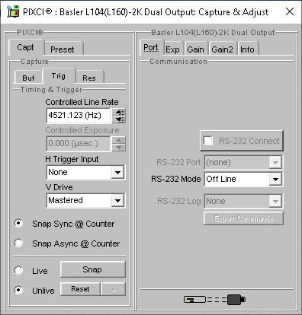The image size is (302, 315).
Task: Select Snap Async @ Counter radio button
Action: [x=18, y=243]
